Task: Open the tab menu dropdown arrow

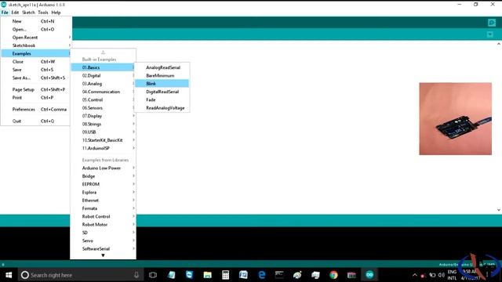Action: click(489, 34)
